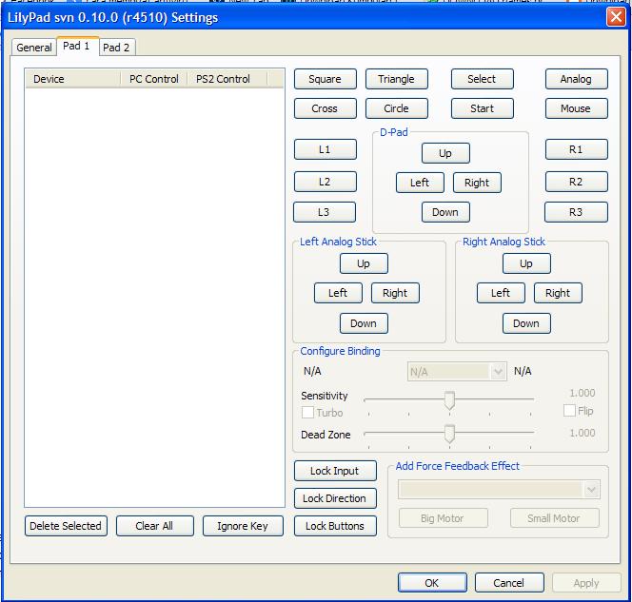
Task: Click Right Analog Stick Up button
Action: pos(526,263)
